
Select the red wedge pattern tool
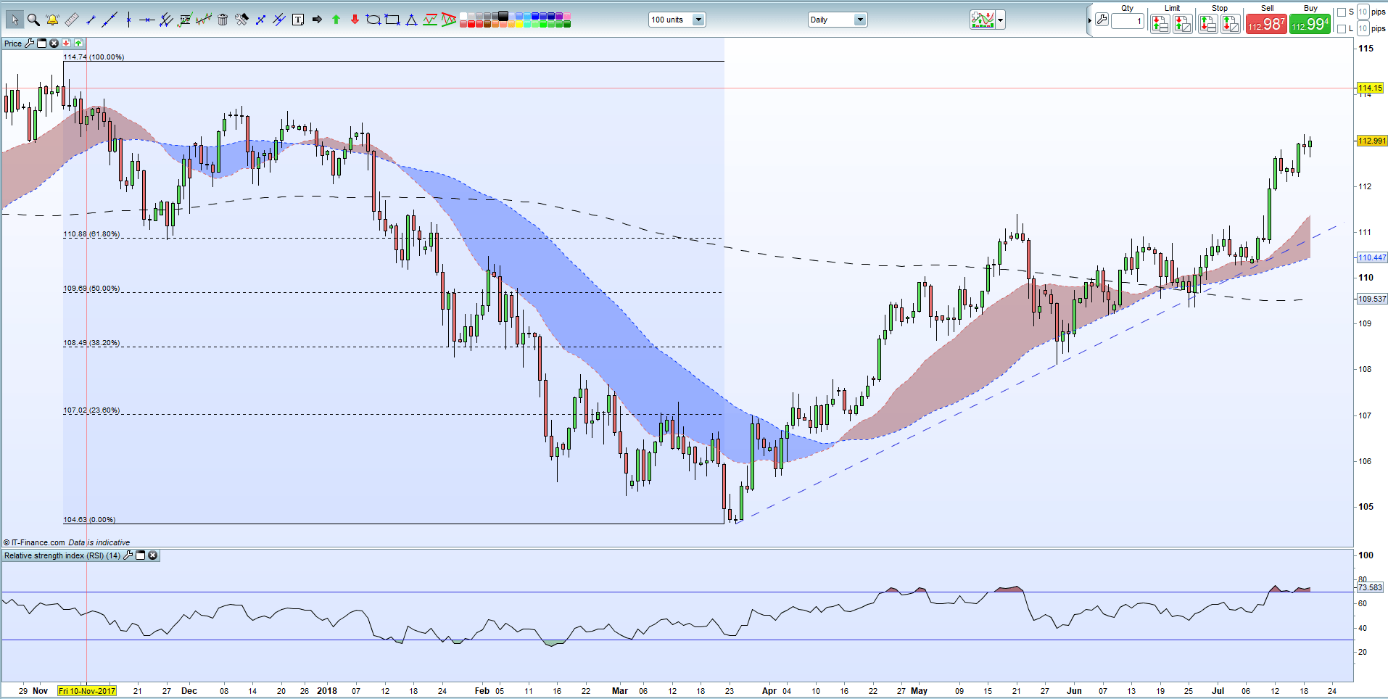pyautogui.click(x=449, y=20)
